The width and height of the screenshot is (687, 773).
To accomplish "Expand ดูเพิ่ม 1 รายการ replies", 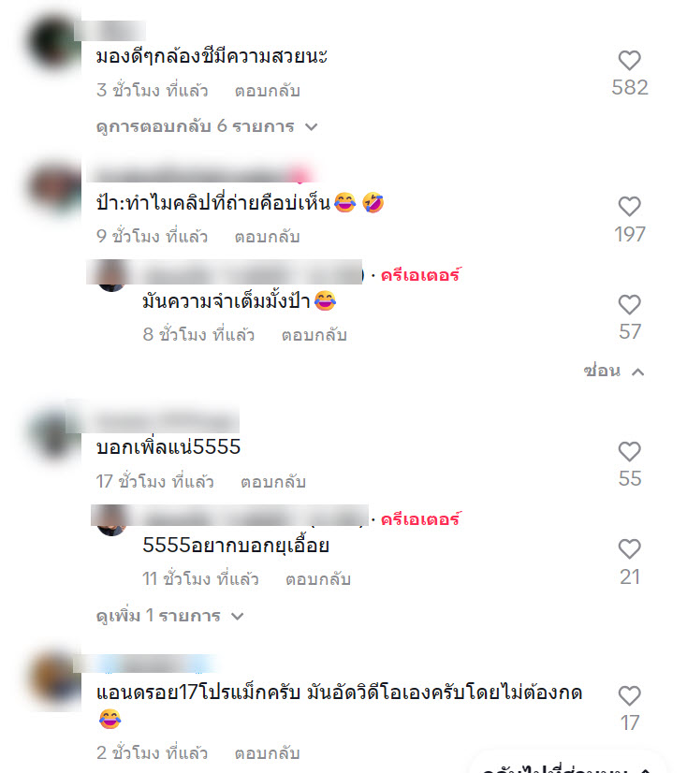I will [x=170, y=616].
